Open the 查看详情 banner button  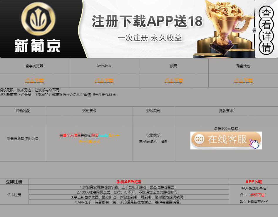point(266,31)
